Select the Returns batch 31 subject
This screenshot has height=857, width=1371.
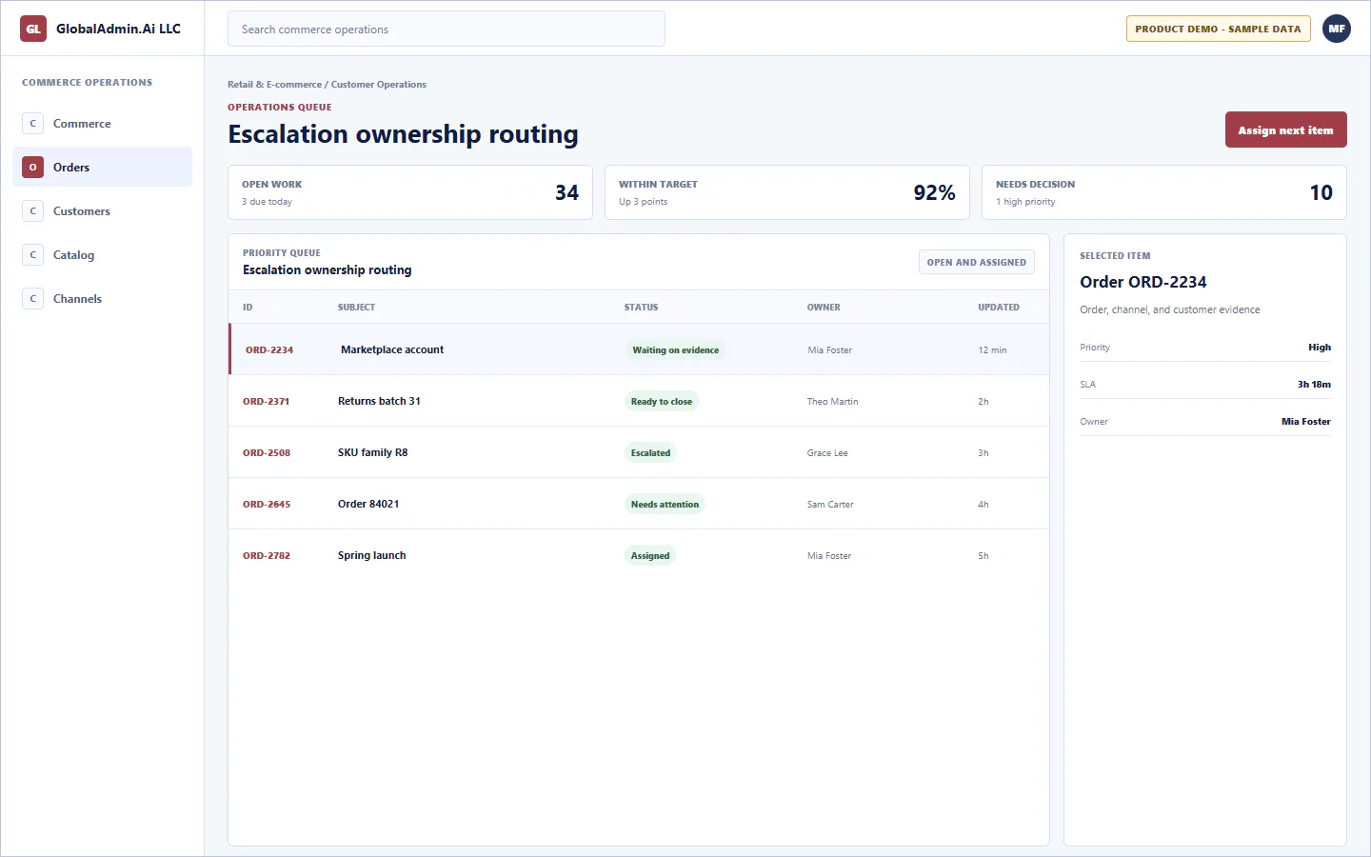tap(379, 401)
